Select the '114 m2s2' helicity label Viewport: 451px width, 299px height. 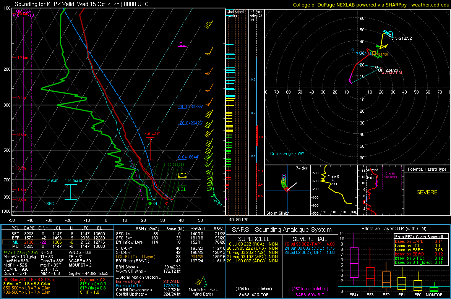tap(74, 180)
